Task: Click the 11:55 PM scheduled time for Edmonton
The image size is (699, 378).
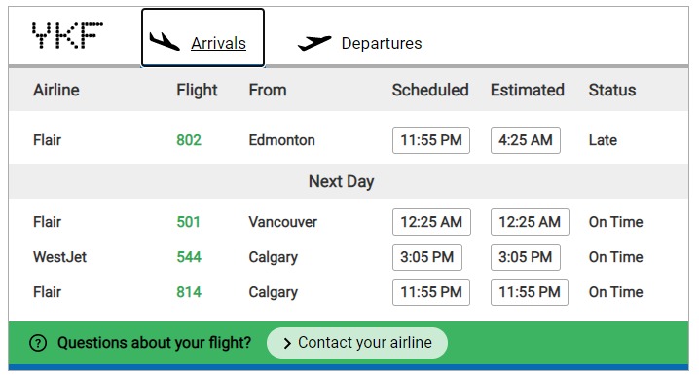Action: (x=431, y=140)
